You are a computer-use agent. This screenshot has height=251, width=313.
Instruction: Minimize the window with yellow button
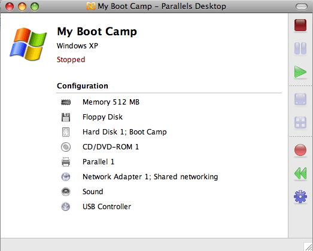22,7
